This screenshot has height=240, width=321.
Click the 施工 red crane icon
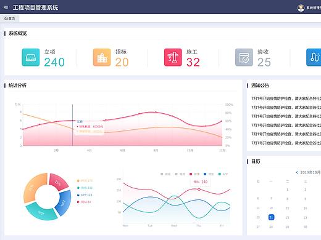[x=173, y=57]
